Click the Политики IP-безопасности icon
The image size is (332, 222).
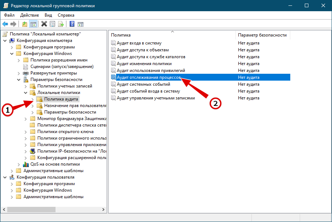coord(33,151)
